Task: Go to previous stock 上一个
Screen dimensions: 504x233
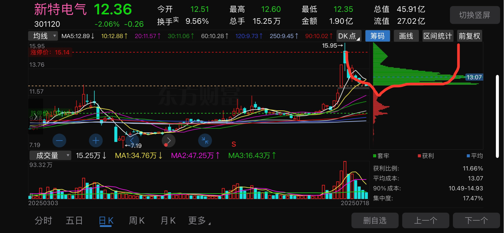Action: pos(426,221)
